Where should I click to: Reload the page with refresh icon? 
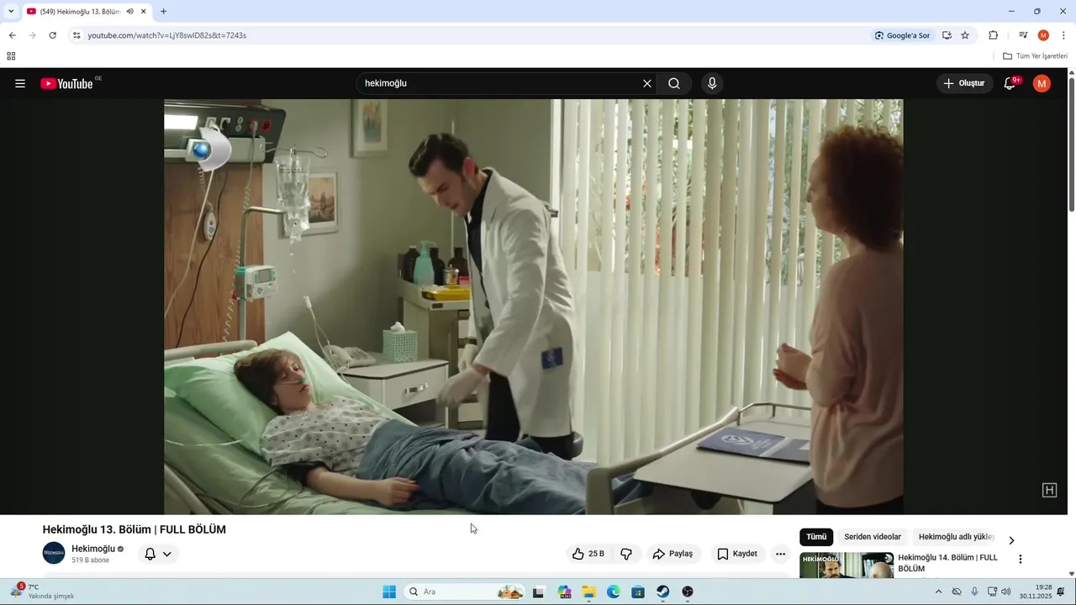tap(52, 35)
